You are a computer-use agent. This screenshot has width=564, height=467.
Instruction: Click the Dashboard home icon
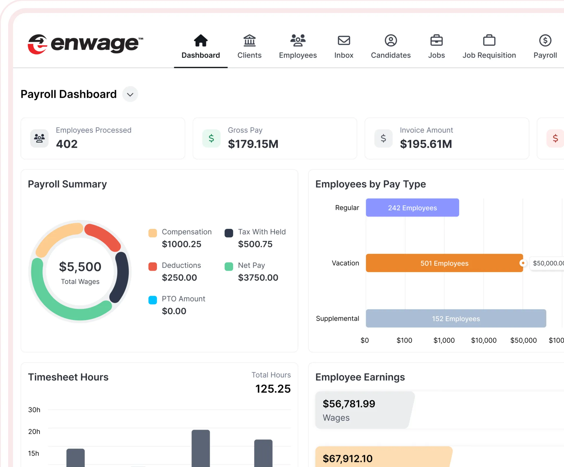click(200, 41)
